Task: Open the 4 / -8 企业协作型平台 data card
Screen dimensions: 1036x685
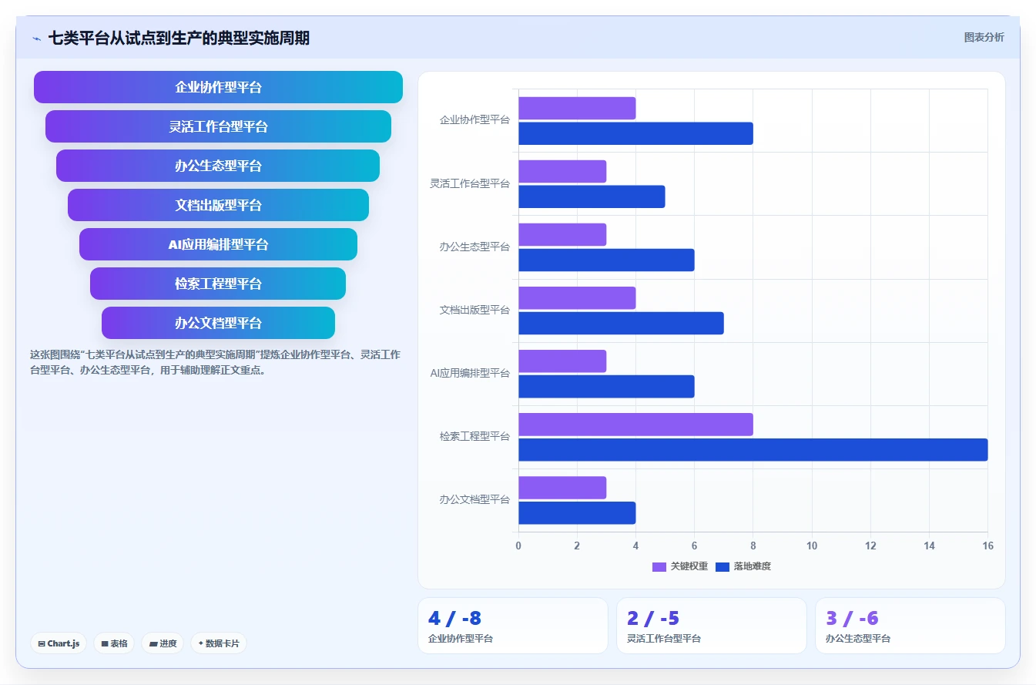Action: click(513, 626)
